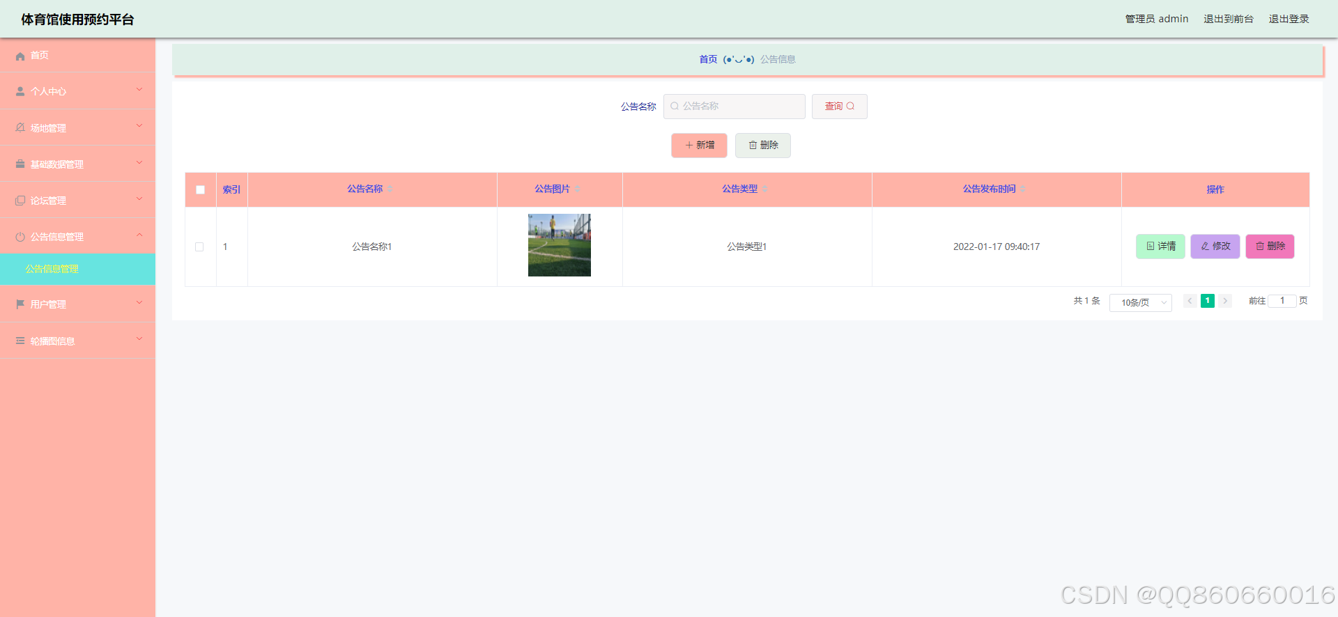Click the icon beside 场地管理
Viewport: 1338px width, 617px height.
(20, 128)
